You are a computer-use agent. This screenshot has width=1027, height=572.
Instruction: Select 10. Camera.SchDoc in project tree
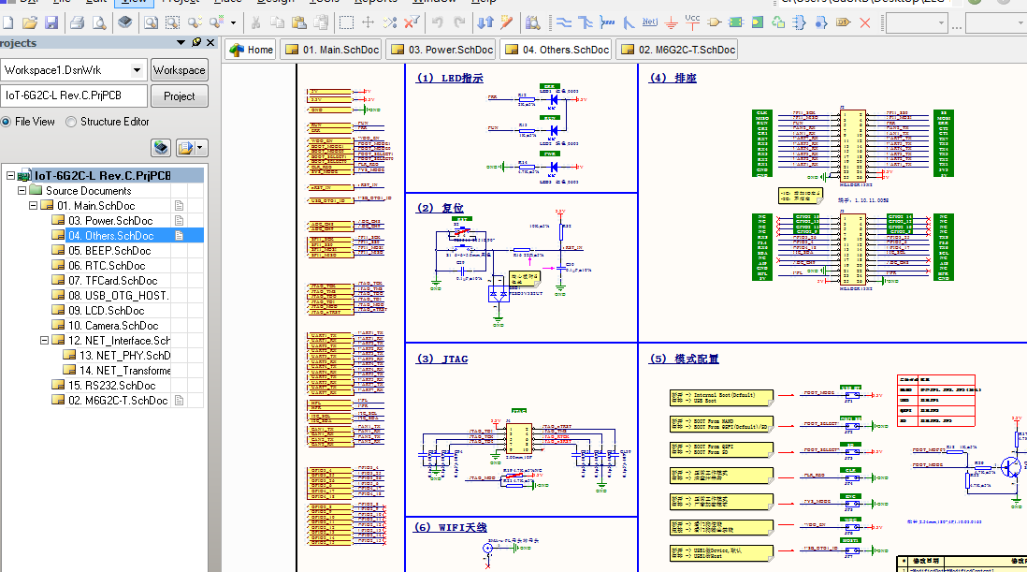[113, 327]
